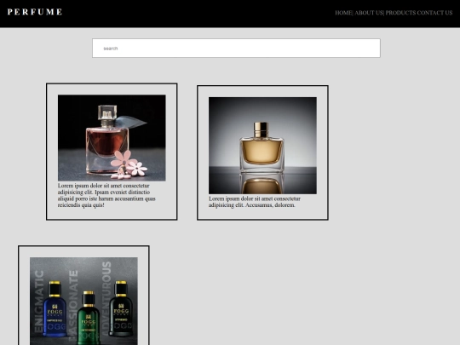Open the PRODUCTS nav link
This screenshot has height=345, width=460.
(x=400, y=13)
